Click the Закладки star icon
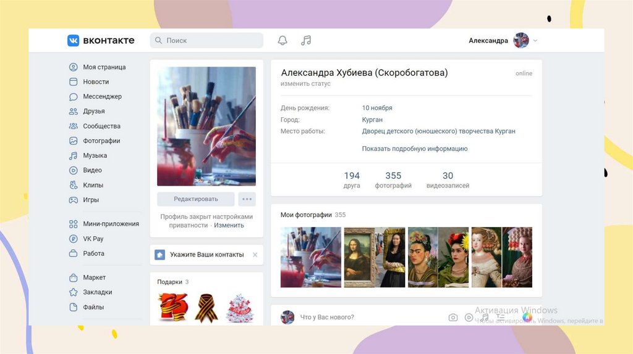The height and width of the screenshot is (354, 633). [x=73, y=292]
